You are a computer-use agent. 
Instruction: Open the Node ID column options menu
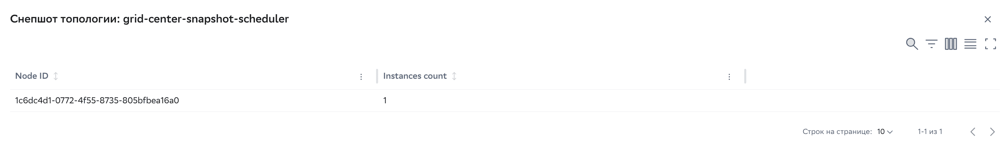pyautogui.click(x=361, y=77)
